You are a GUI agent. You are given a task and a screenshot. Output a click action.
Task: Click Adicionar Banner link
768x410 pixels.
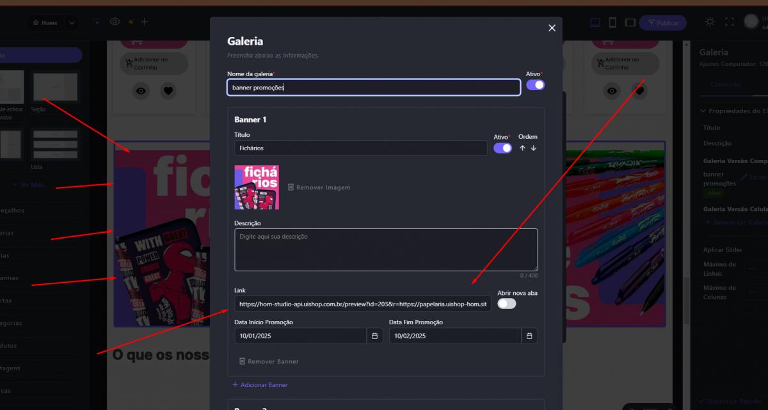(260, 385)
